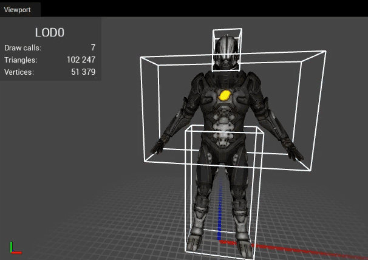368x260 pixels.
Task: Select the top-right corner of torso bounding box
Action: click(x=326, y=52)
